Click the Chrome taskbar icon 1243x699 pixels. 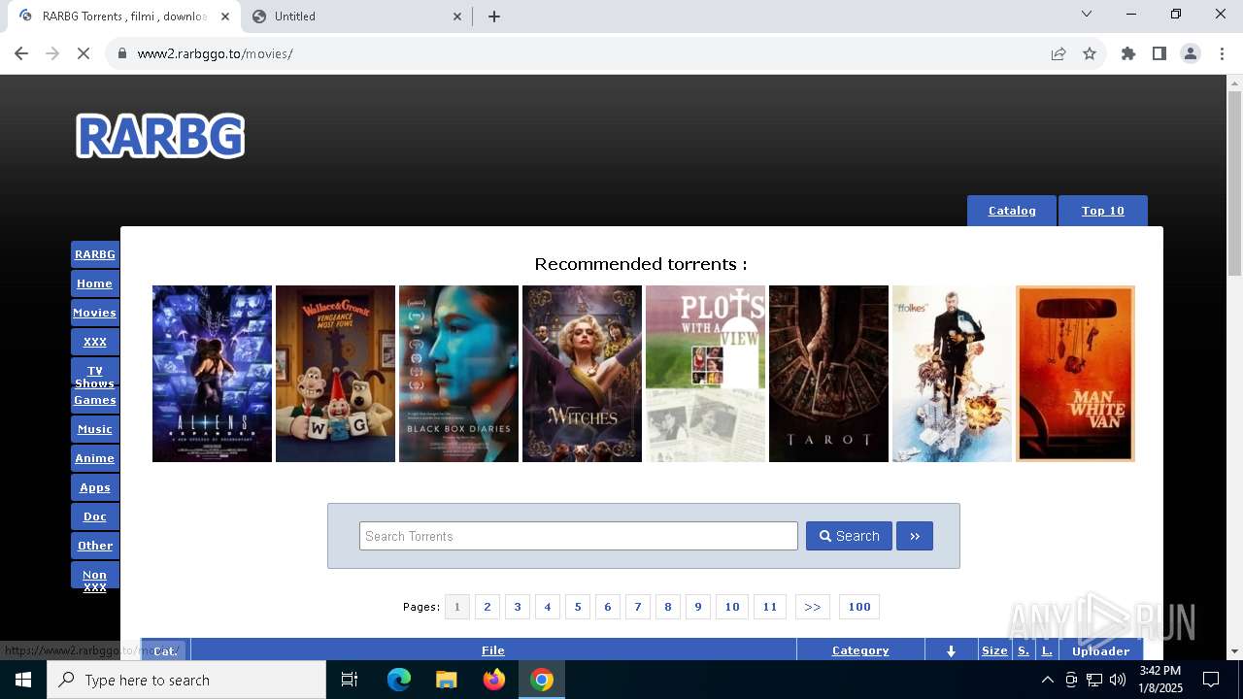[x=542, y=680]
